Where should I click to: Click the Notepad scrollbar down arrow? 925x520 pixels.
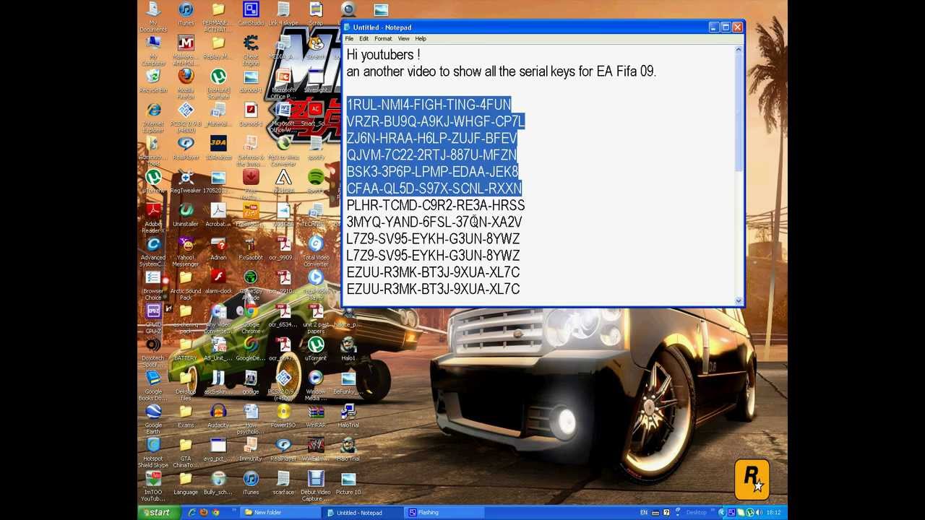739,300
